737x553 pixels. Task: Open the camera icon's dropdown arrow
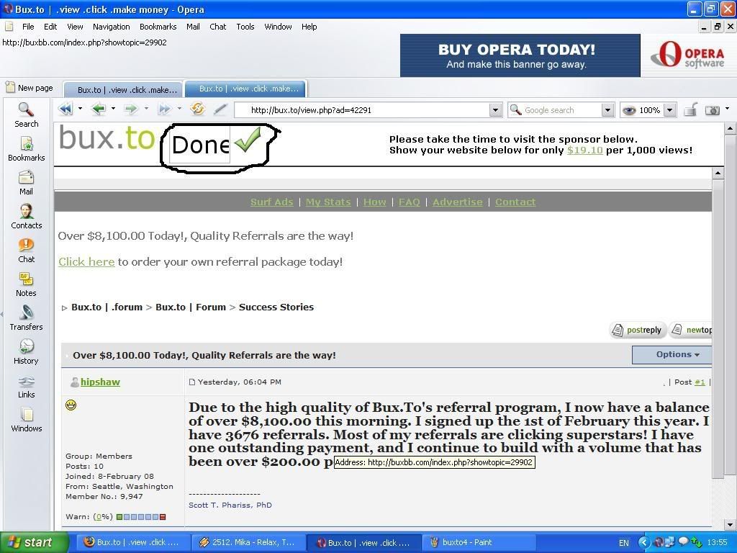[727, 109]
